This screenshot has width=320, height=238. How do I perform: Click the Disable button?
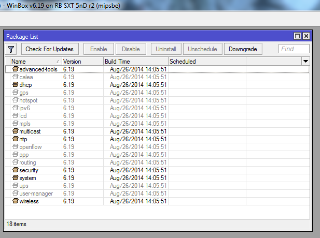[x=131, y=49]
